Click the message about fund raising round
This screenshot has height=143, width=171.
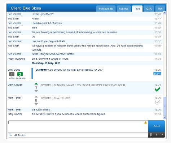[x=74, y=32]
